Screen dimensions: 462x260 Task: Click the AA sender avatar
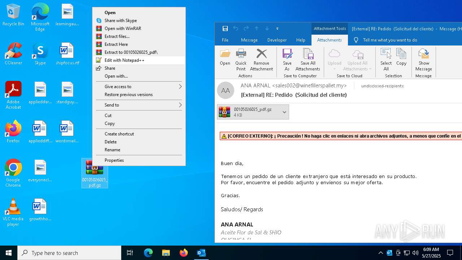(226, 90)
